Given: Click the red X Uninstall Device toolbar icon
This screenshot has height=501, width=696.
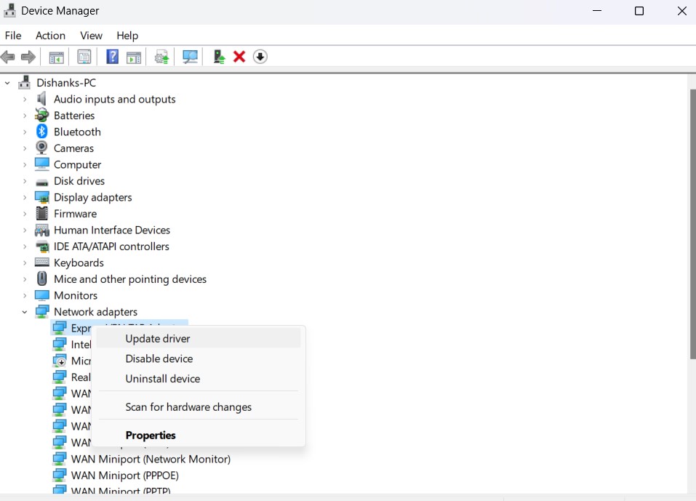Looking at the screenshot, I should 239,56.
